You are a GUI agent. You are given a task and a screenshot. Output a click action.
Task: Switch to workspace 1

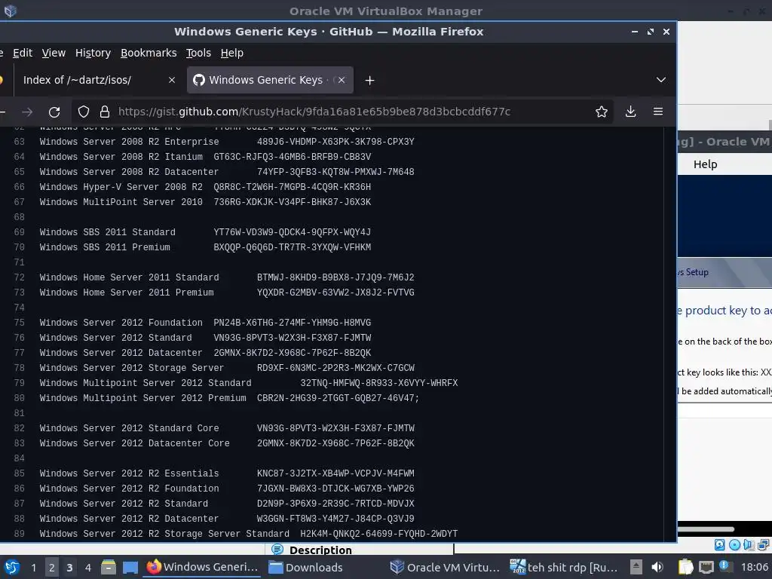33,568
